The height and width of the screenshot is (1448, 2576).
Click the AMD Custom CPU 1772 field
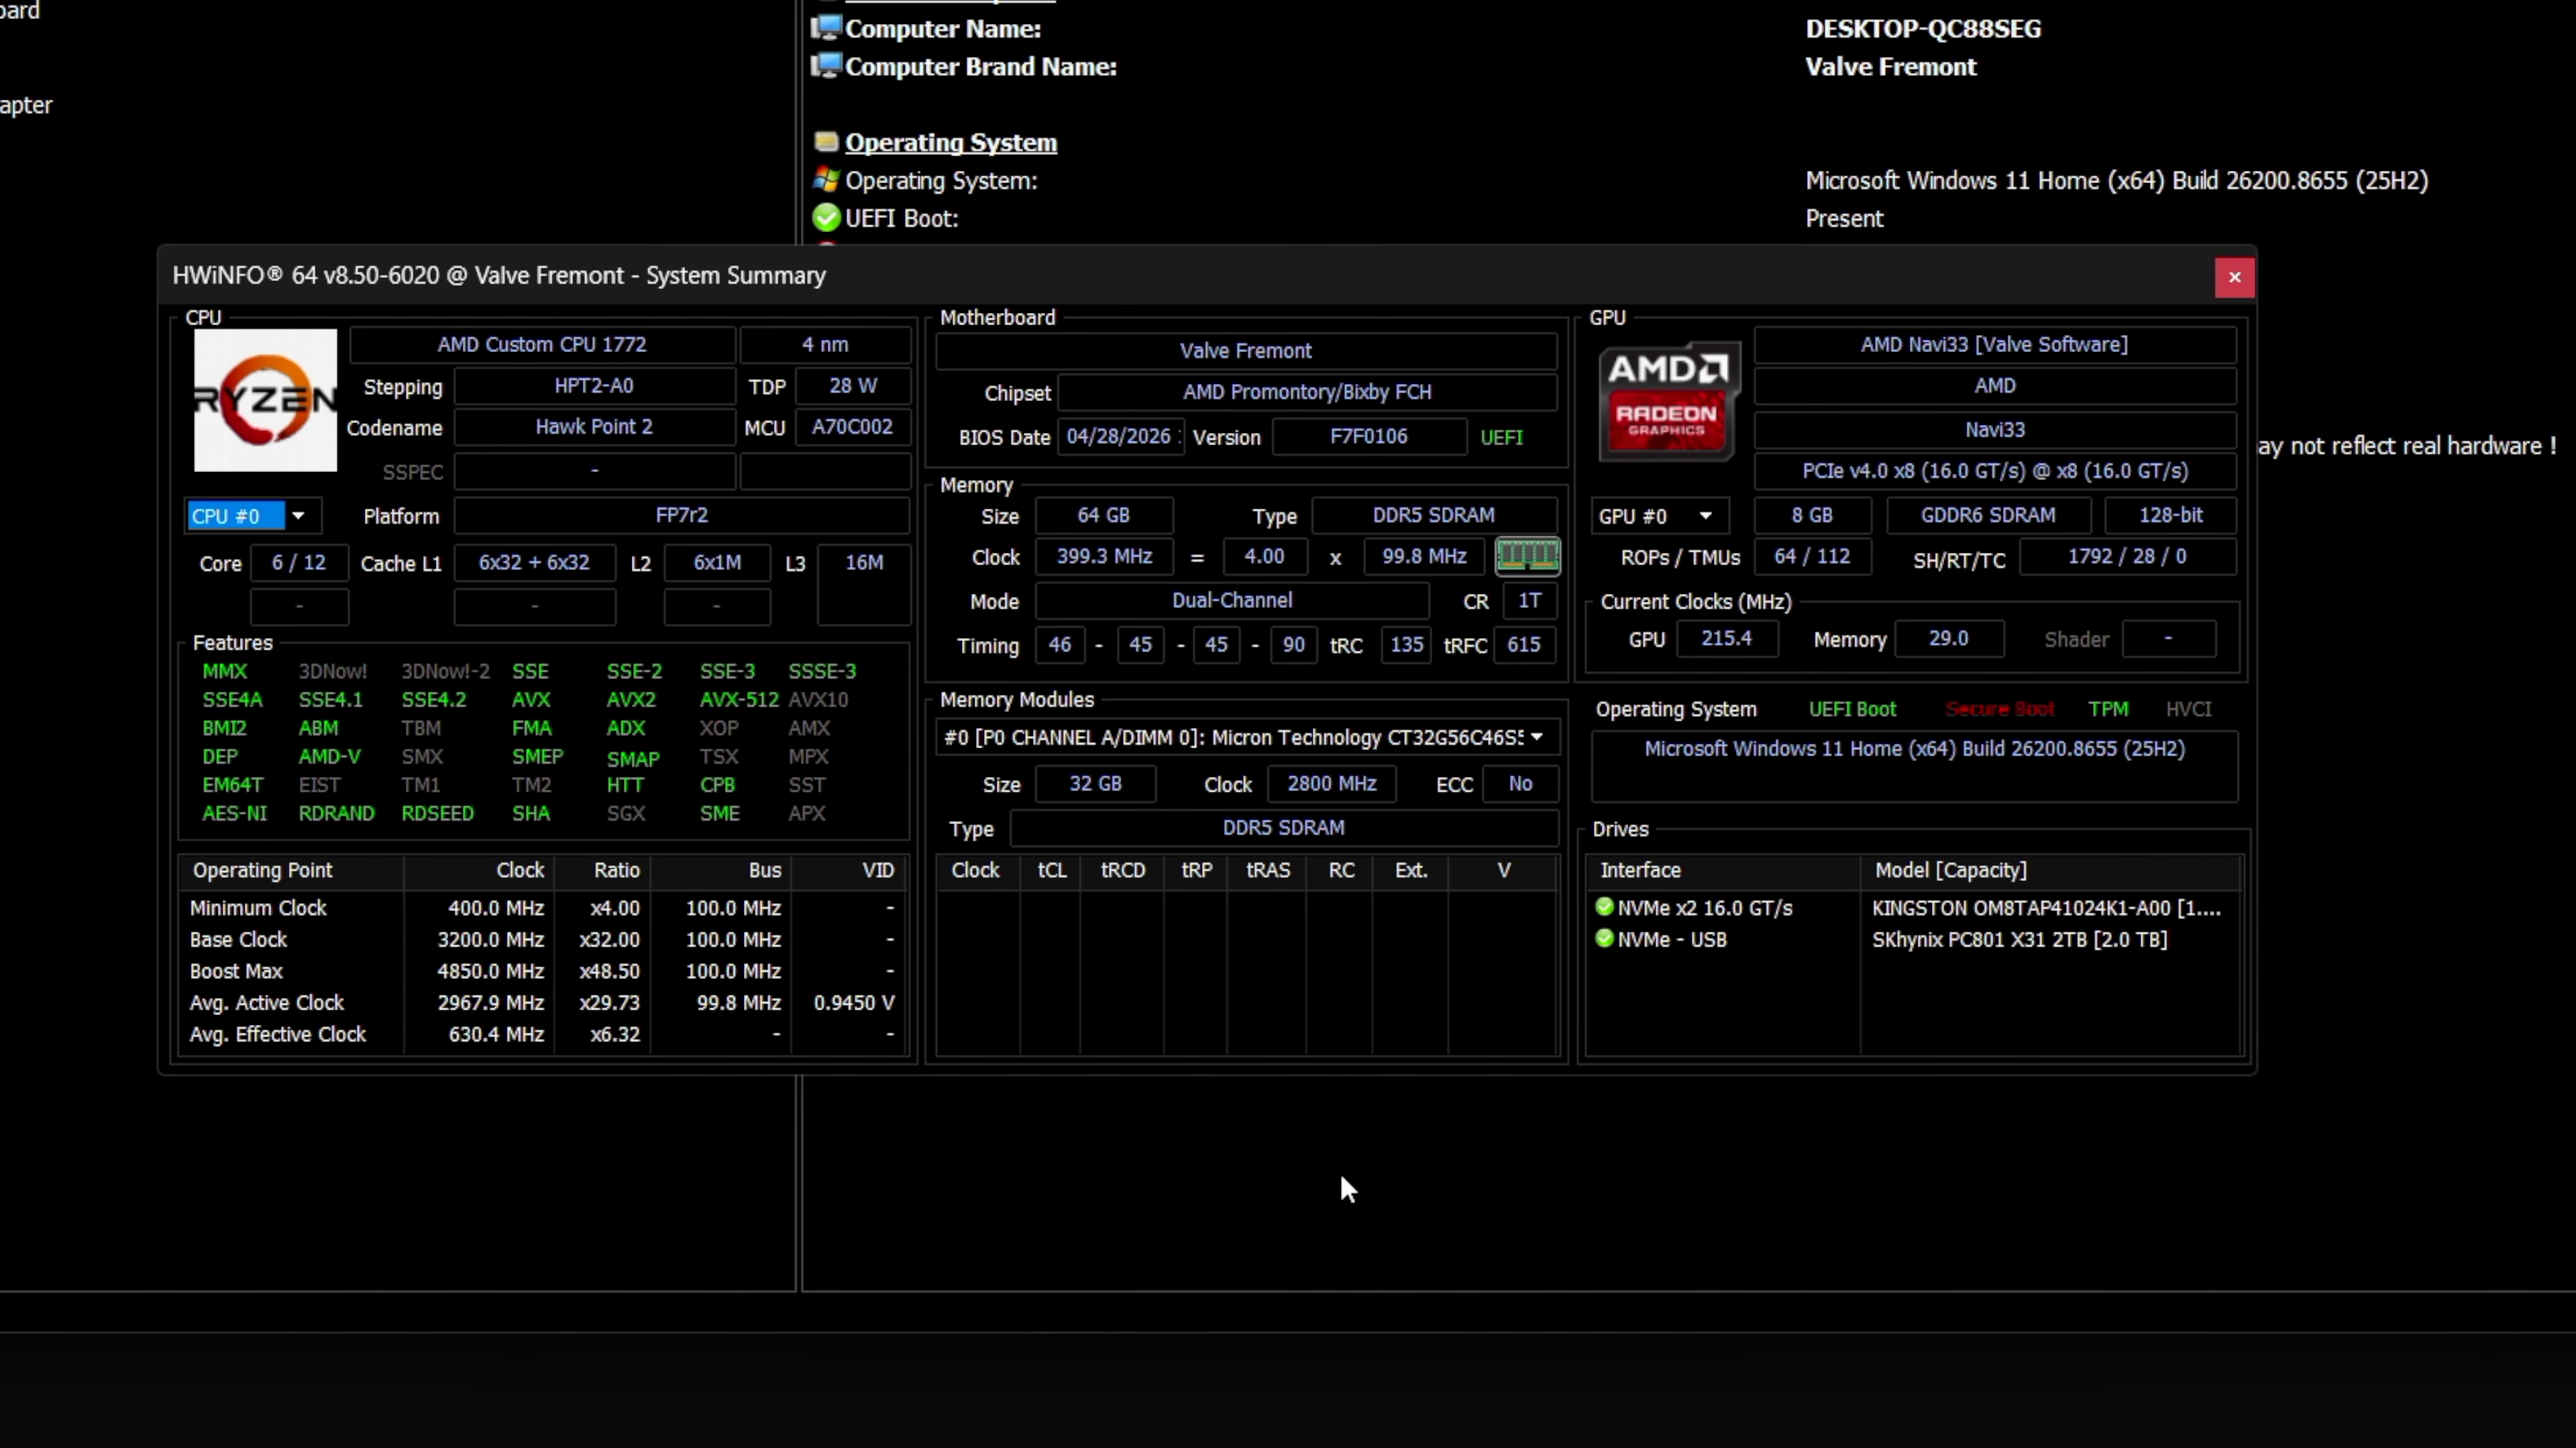tap(542, 345)
